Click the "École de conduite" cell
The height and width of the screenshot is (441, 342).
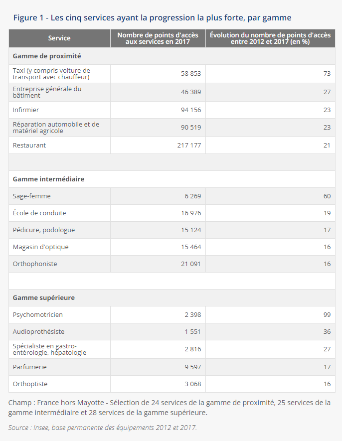[39, 213]
